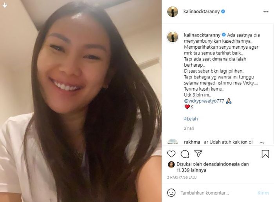View the 11,339 lainnya likes list

click(191, 170)
